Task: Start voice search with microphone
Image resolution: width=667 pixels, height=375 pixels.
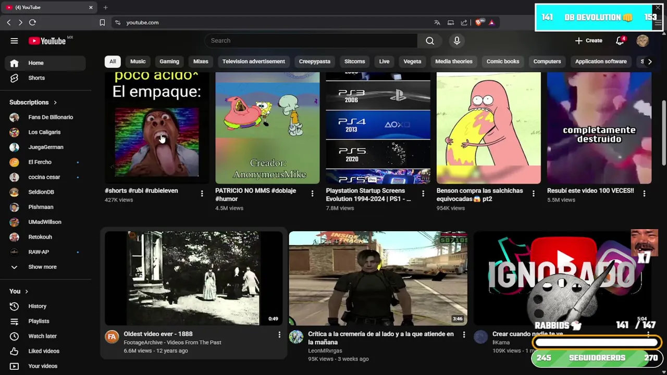Action: pyautogui.click(x=457, y=41)
